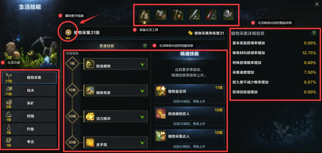The image size is (322, 153).
Task: Click the 活力精华 skill checkmark
Action: (x=142, y=117)
